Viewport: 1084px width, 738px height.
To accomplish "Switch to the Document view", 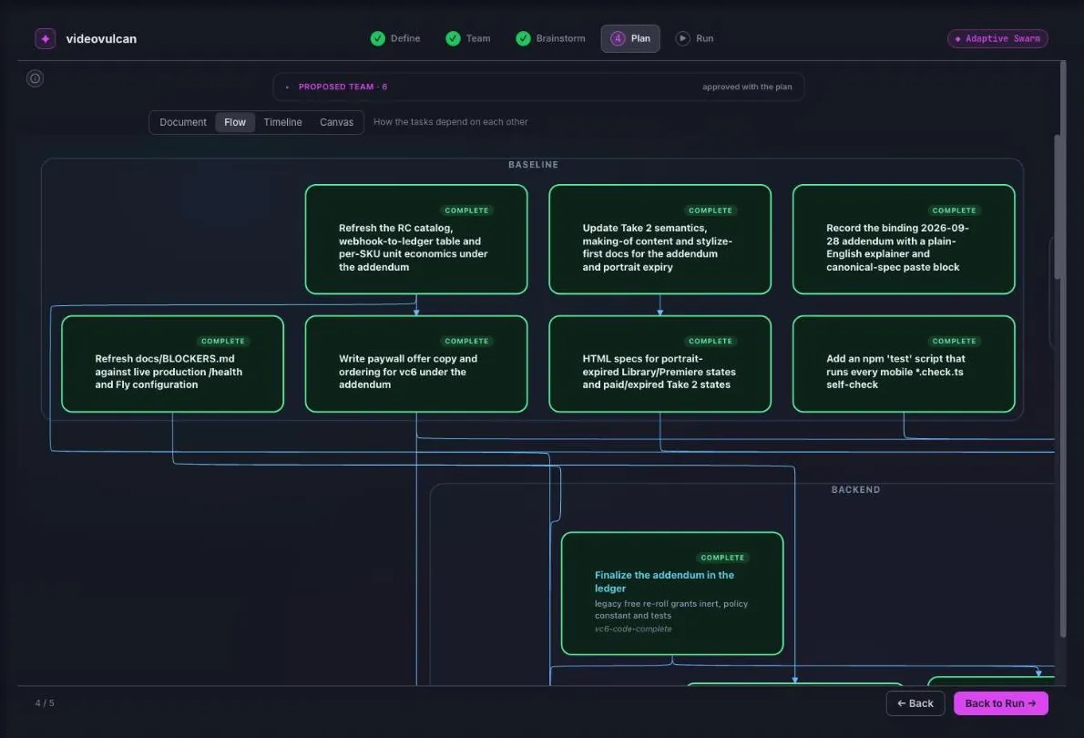I will tap(182, 122).
